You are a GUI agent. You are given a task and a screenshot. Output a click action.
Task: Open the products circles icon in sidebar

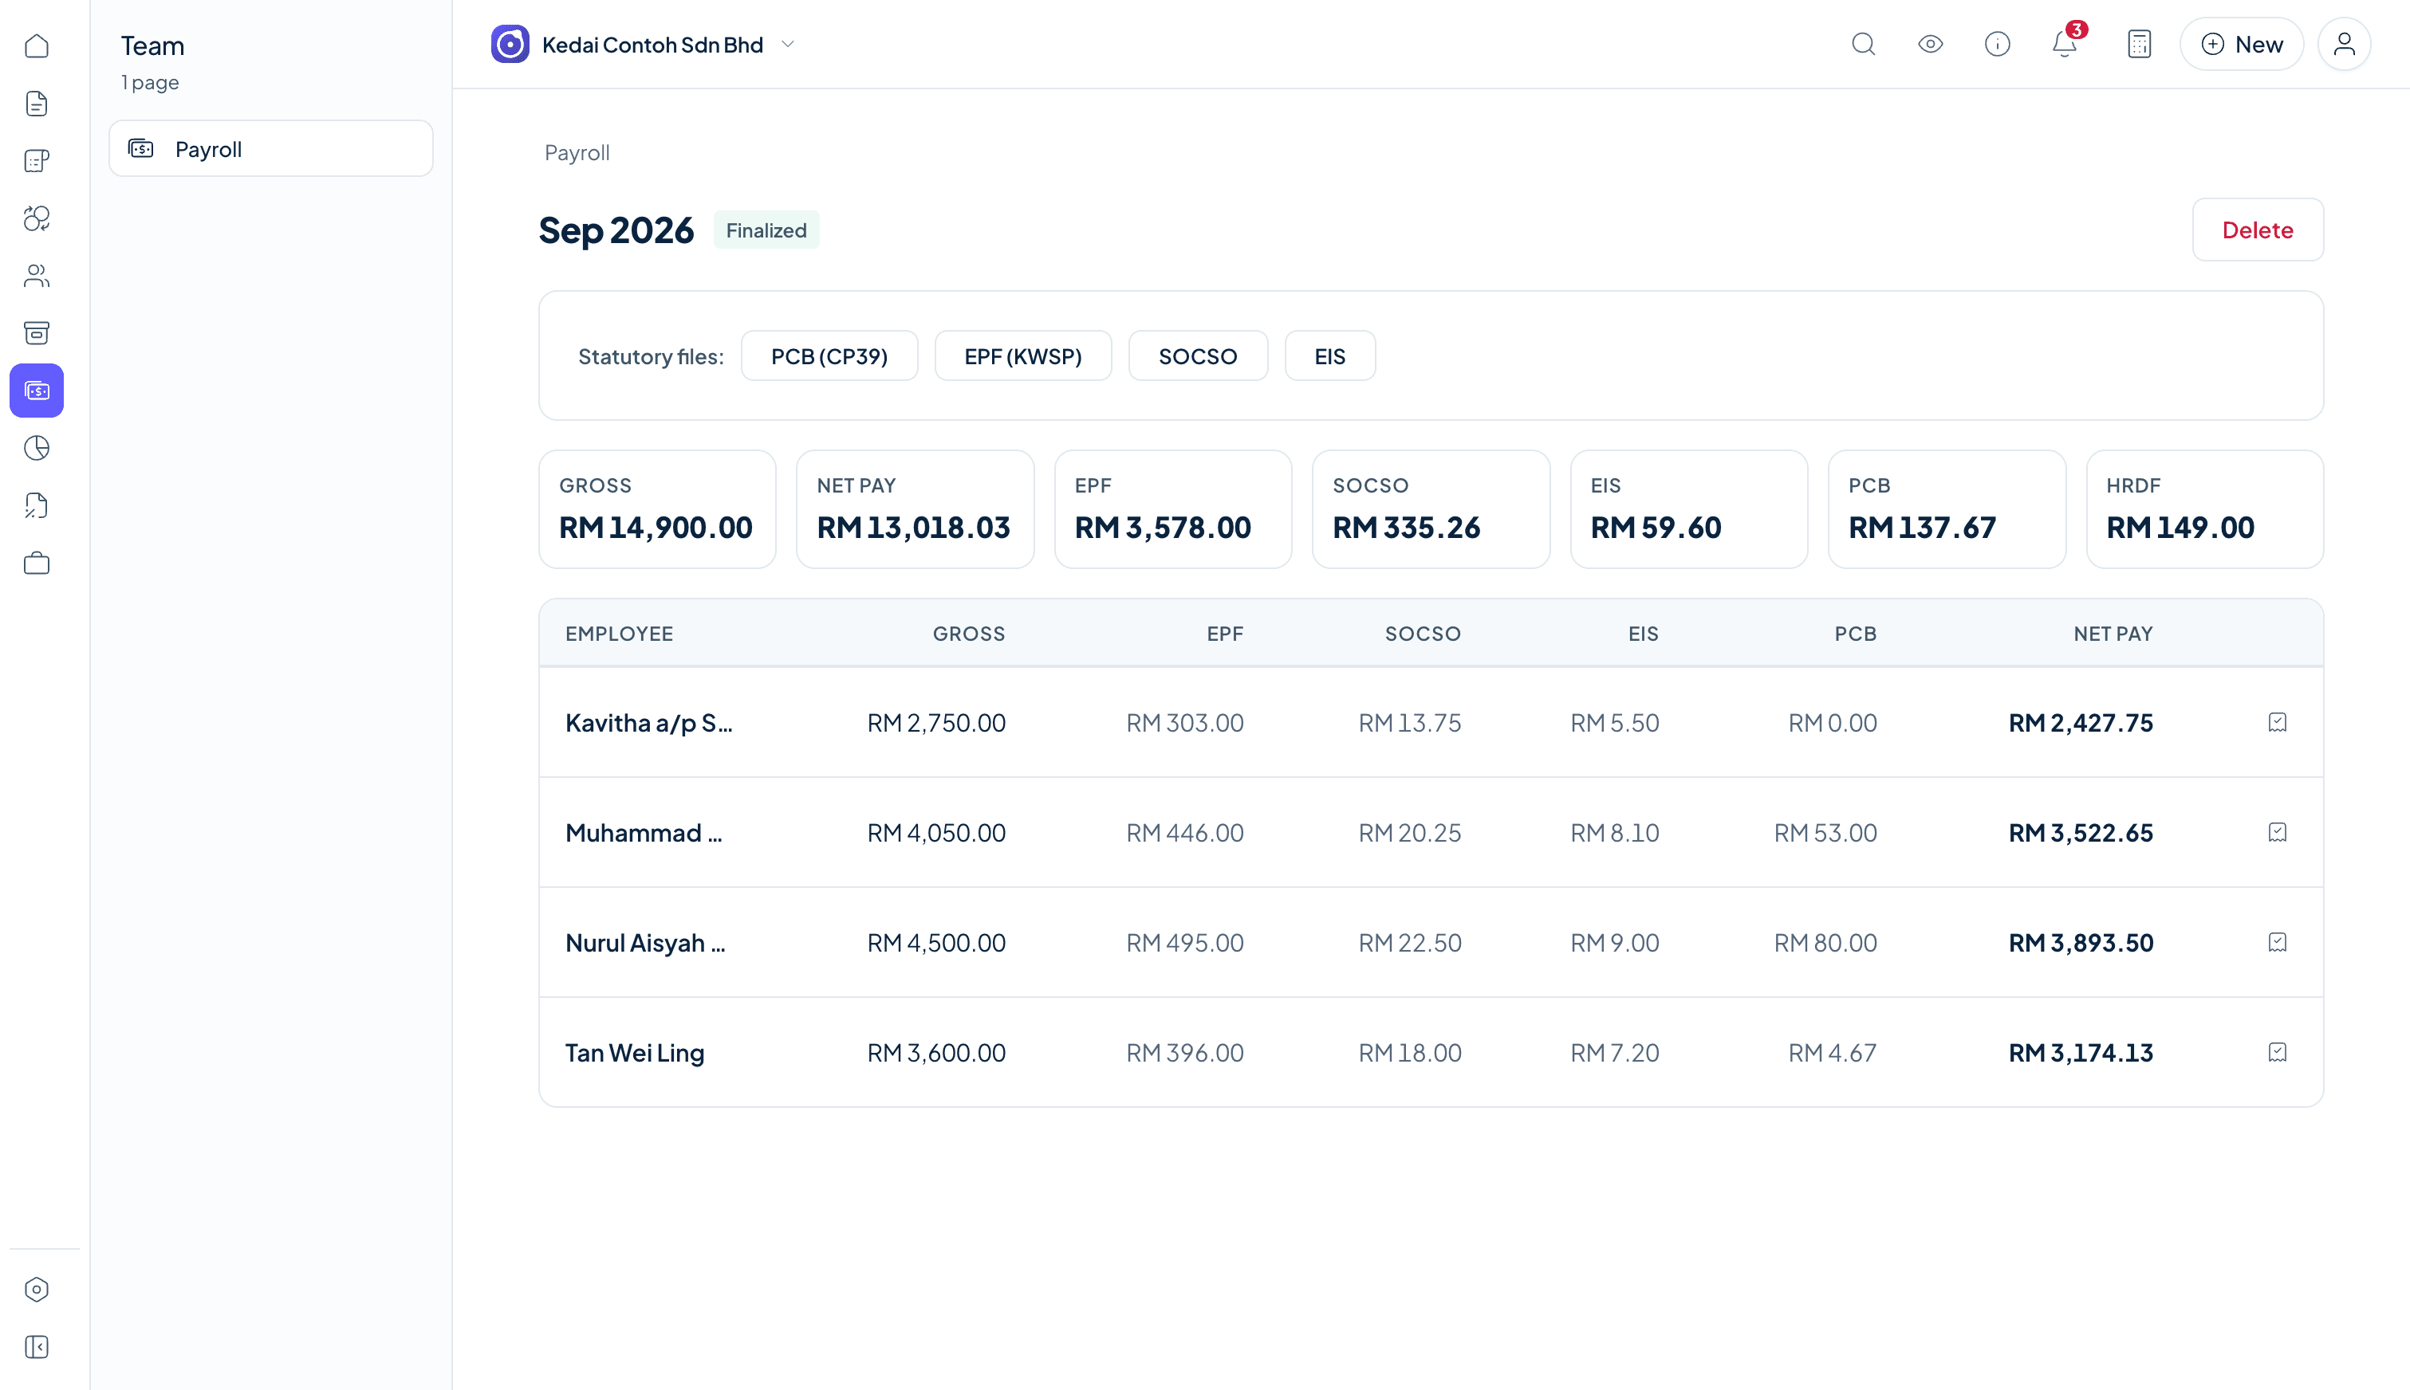[37, 218]
